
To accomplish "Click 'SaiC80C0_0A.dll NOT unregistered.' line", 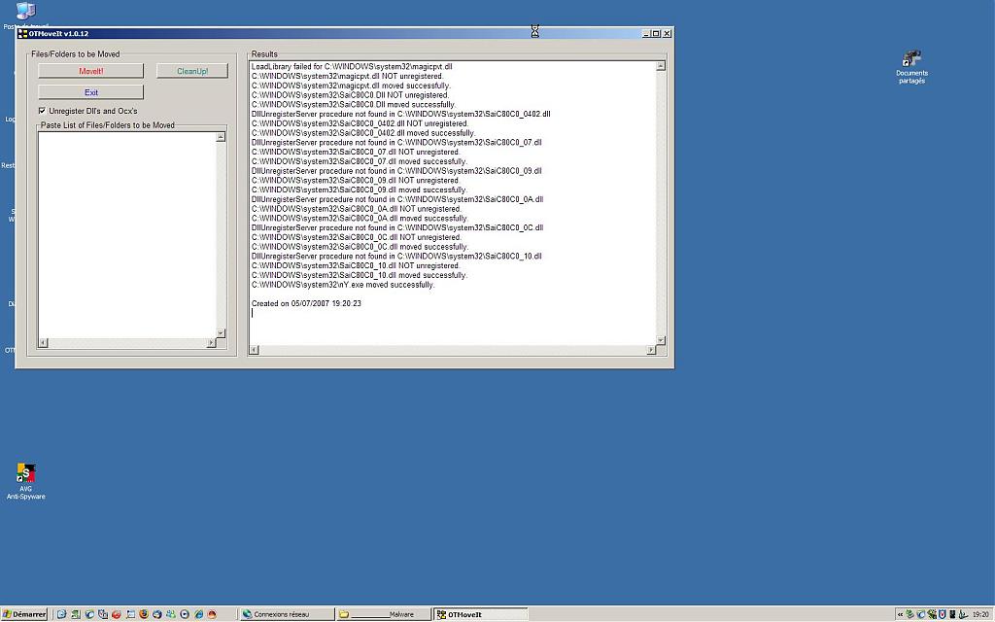I will point(357,209).
